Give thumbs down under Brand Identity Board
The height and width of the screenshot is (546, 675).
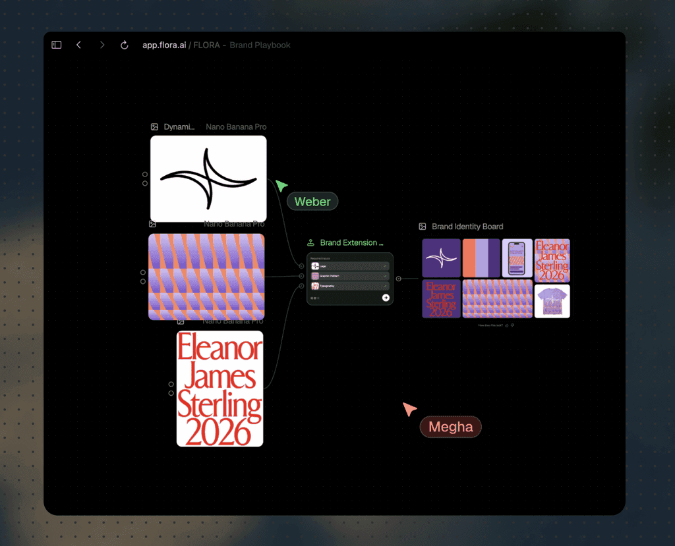[512, 325]
